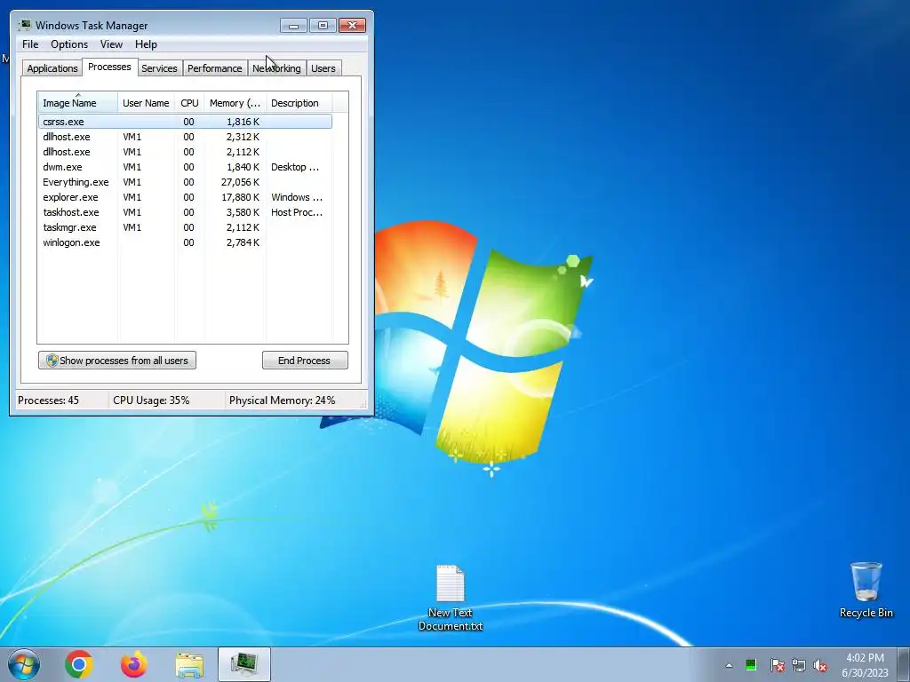
Task: Open the Action Center flag icon
Action: coord(777,665)
